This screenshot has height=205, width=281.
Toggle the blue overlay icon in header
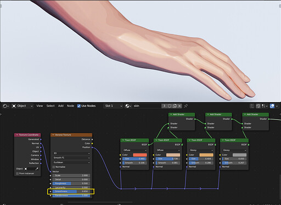pos(272,106)
